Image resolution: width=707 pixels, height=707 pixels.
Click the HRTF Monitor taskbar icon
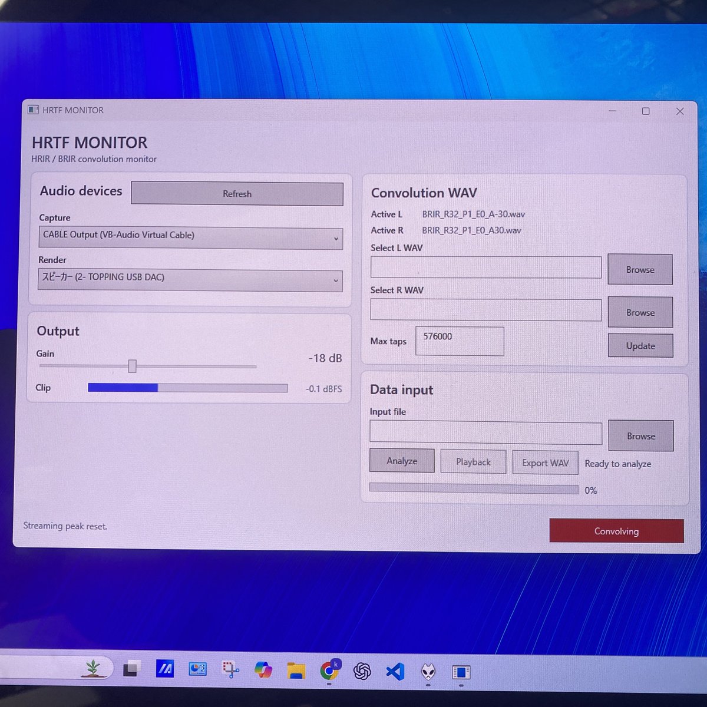tap(461, 672)
